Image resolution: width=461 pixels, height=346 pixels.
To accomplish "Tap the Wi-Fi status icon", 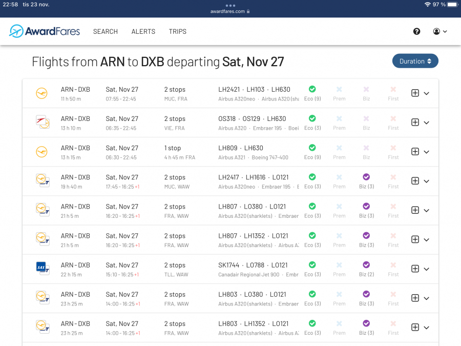I will pos(428,5).
